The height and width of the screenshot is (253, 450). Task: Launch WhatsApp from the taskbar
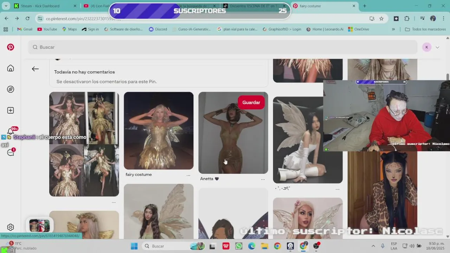239,246
